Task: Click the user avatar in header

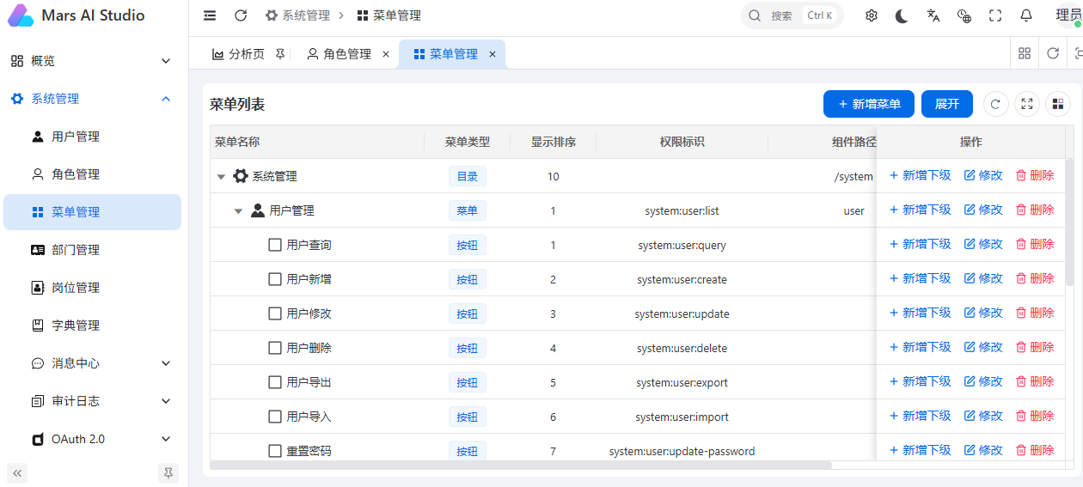Action: point(1068,15)
